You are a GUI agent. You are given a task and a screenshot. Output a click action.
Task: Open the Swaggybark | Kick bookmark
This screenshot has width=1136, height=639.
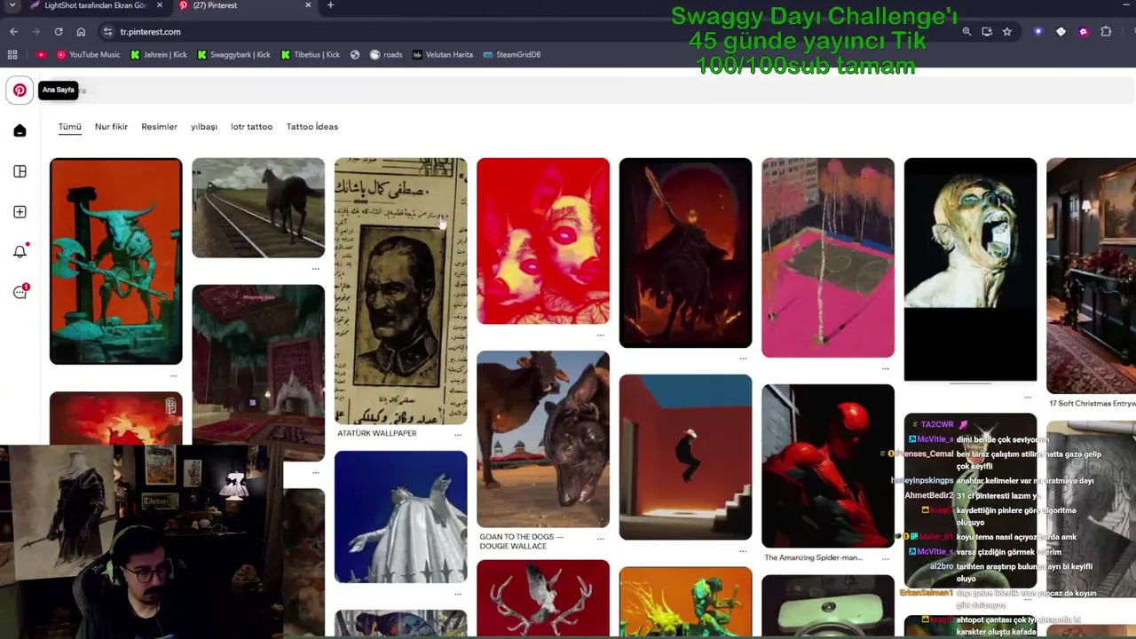tap(233, 54)
